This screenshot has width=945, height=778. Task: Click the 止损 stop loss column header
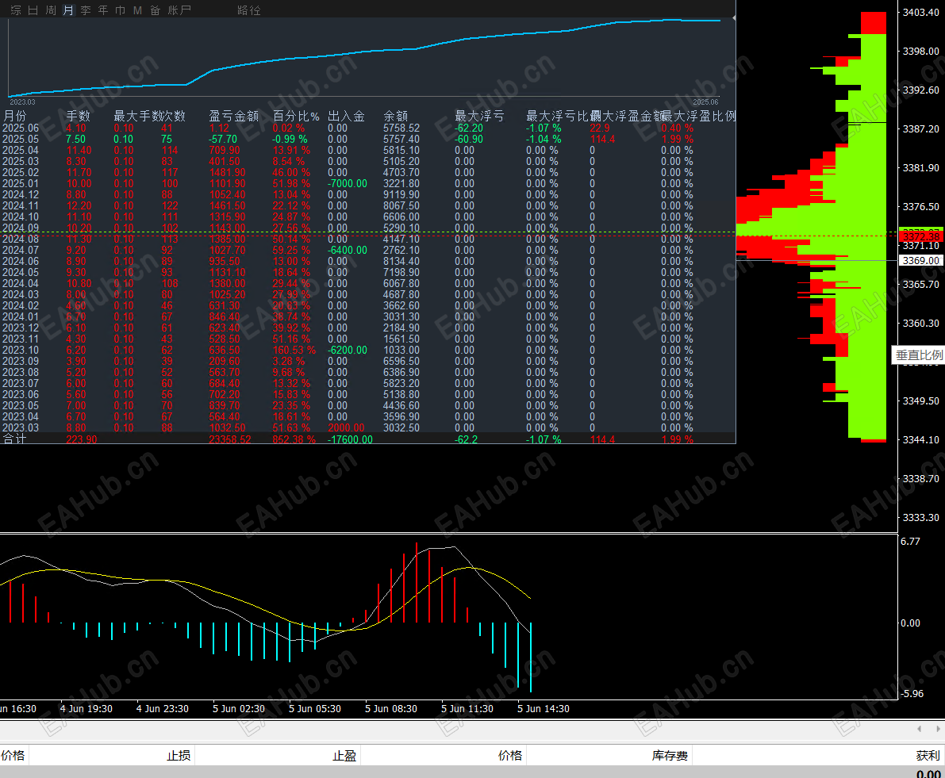(179, 755)
